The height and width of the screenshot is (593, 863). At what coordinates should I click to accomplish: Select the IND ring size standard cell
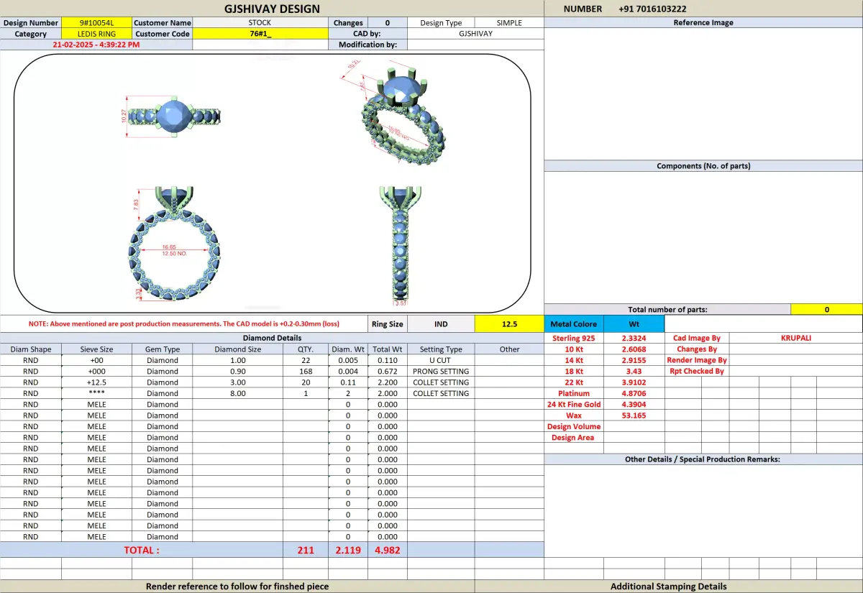coord(441,324)
